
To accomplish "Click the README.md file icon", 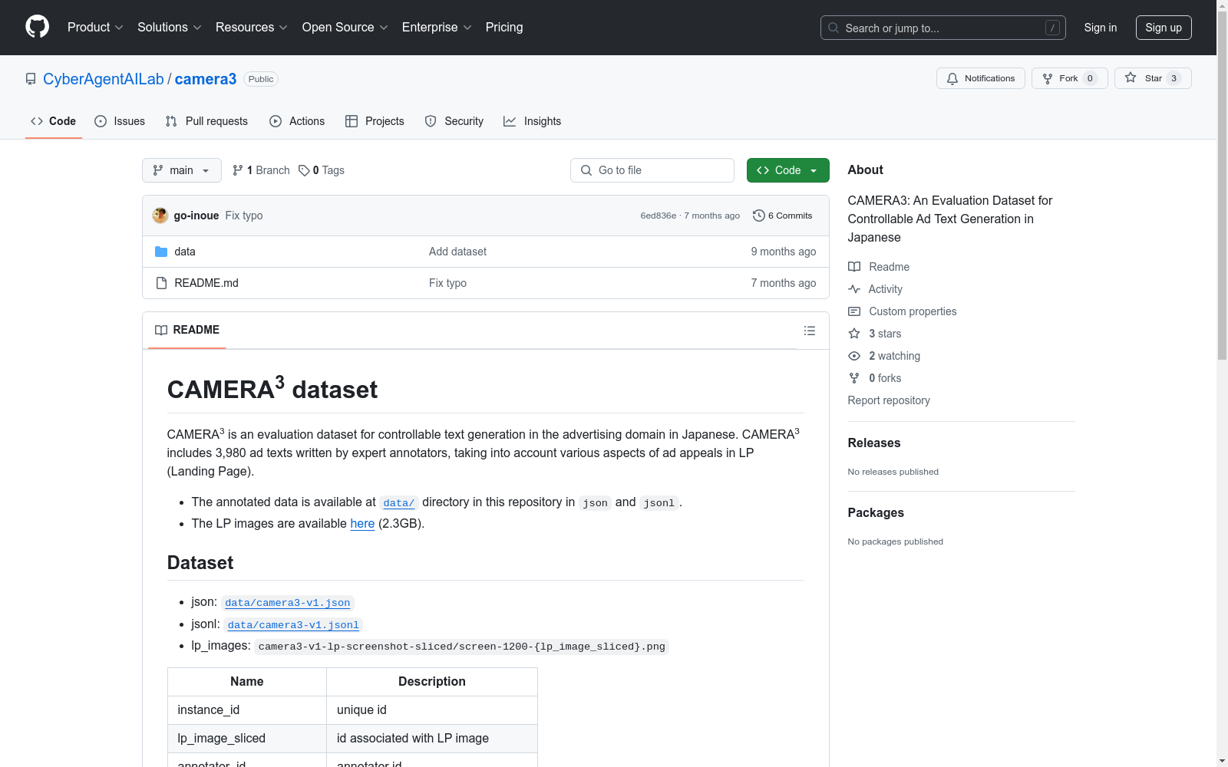I will [161, 283].
